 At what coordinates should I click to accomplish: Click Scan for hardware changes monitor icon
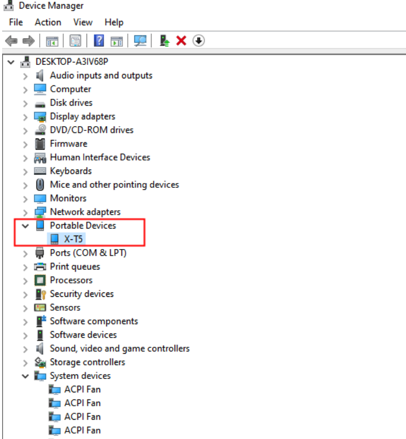pos(140,41)
